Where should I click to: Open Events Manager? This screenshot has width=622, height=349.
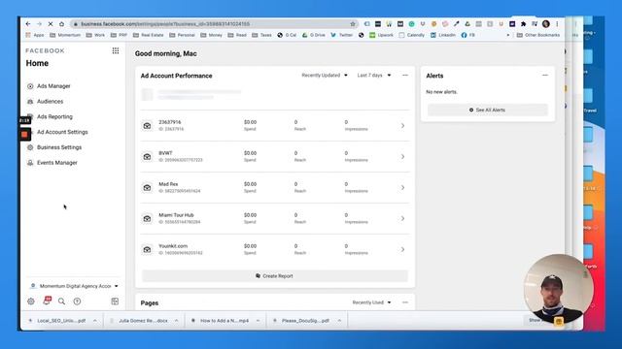point(57,163)
